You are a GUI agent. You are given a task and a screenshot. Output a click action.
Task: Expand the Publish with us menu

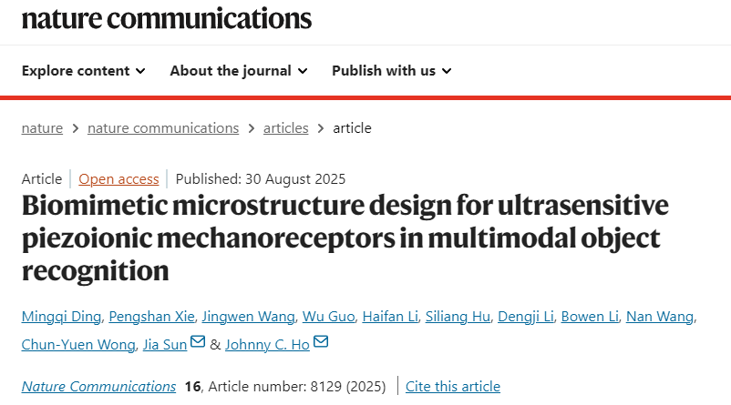392,71
